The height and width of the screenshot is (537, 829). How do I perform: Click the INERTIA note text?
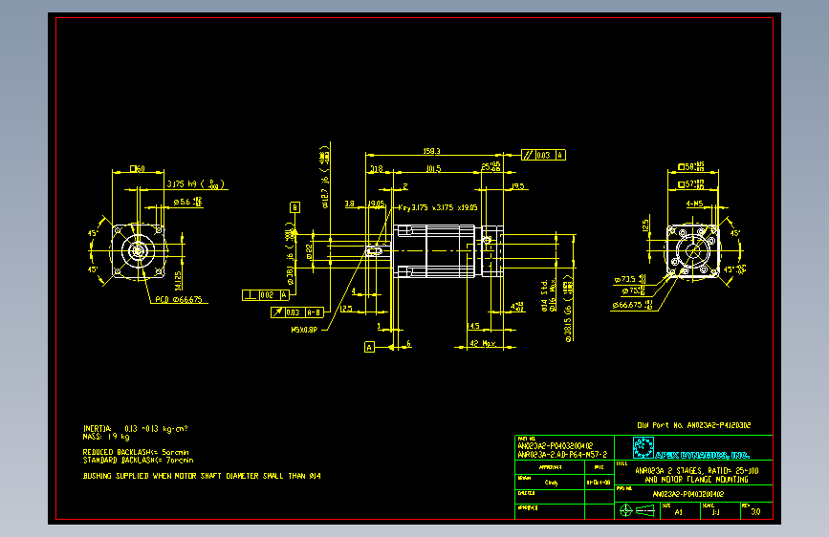pos(136,429)
